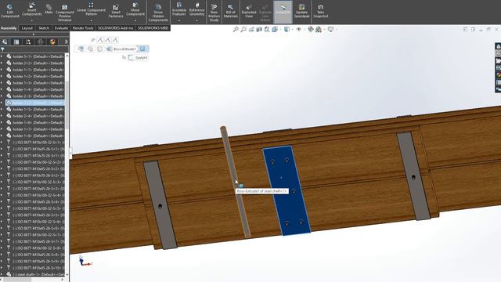Select holder 1<8> in the tree
This screenshot has height=282, width=501.
pos(35,136)
